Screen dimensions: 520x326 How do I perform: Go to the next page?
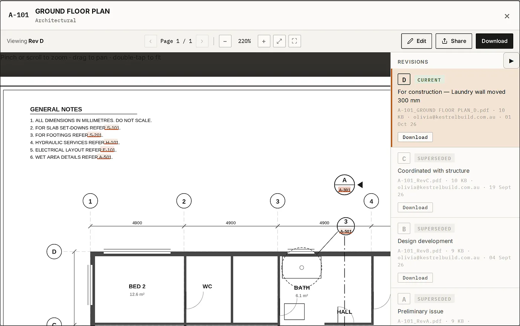202,41
